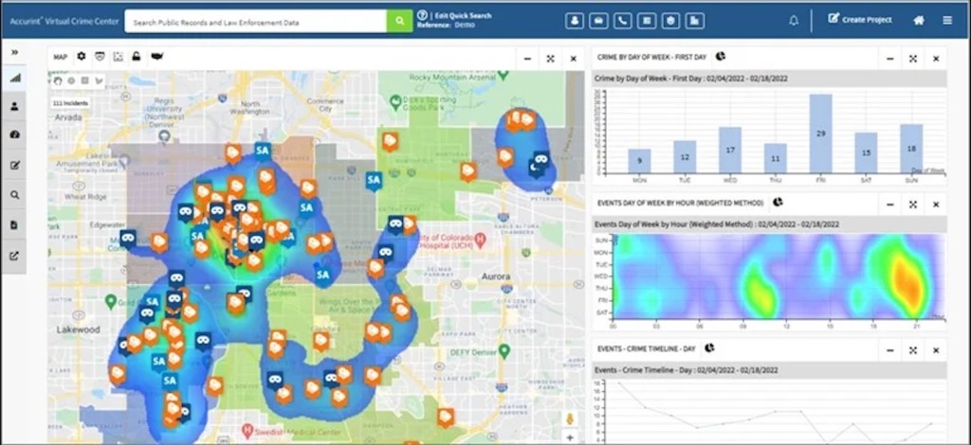Click pie icon beside Crime by Day of Week
971x445 pixels.
(721, 56)
